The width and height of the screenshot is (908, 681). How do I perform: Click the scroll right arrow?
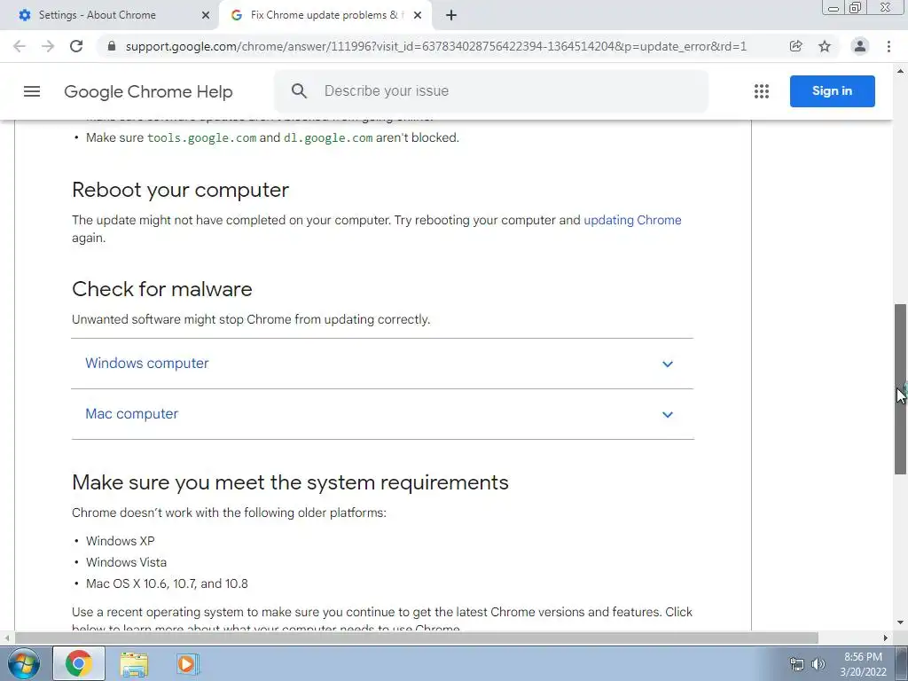click(886, 638)
